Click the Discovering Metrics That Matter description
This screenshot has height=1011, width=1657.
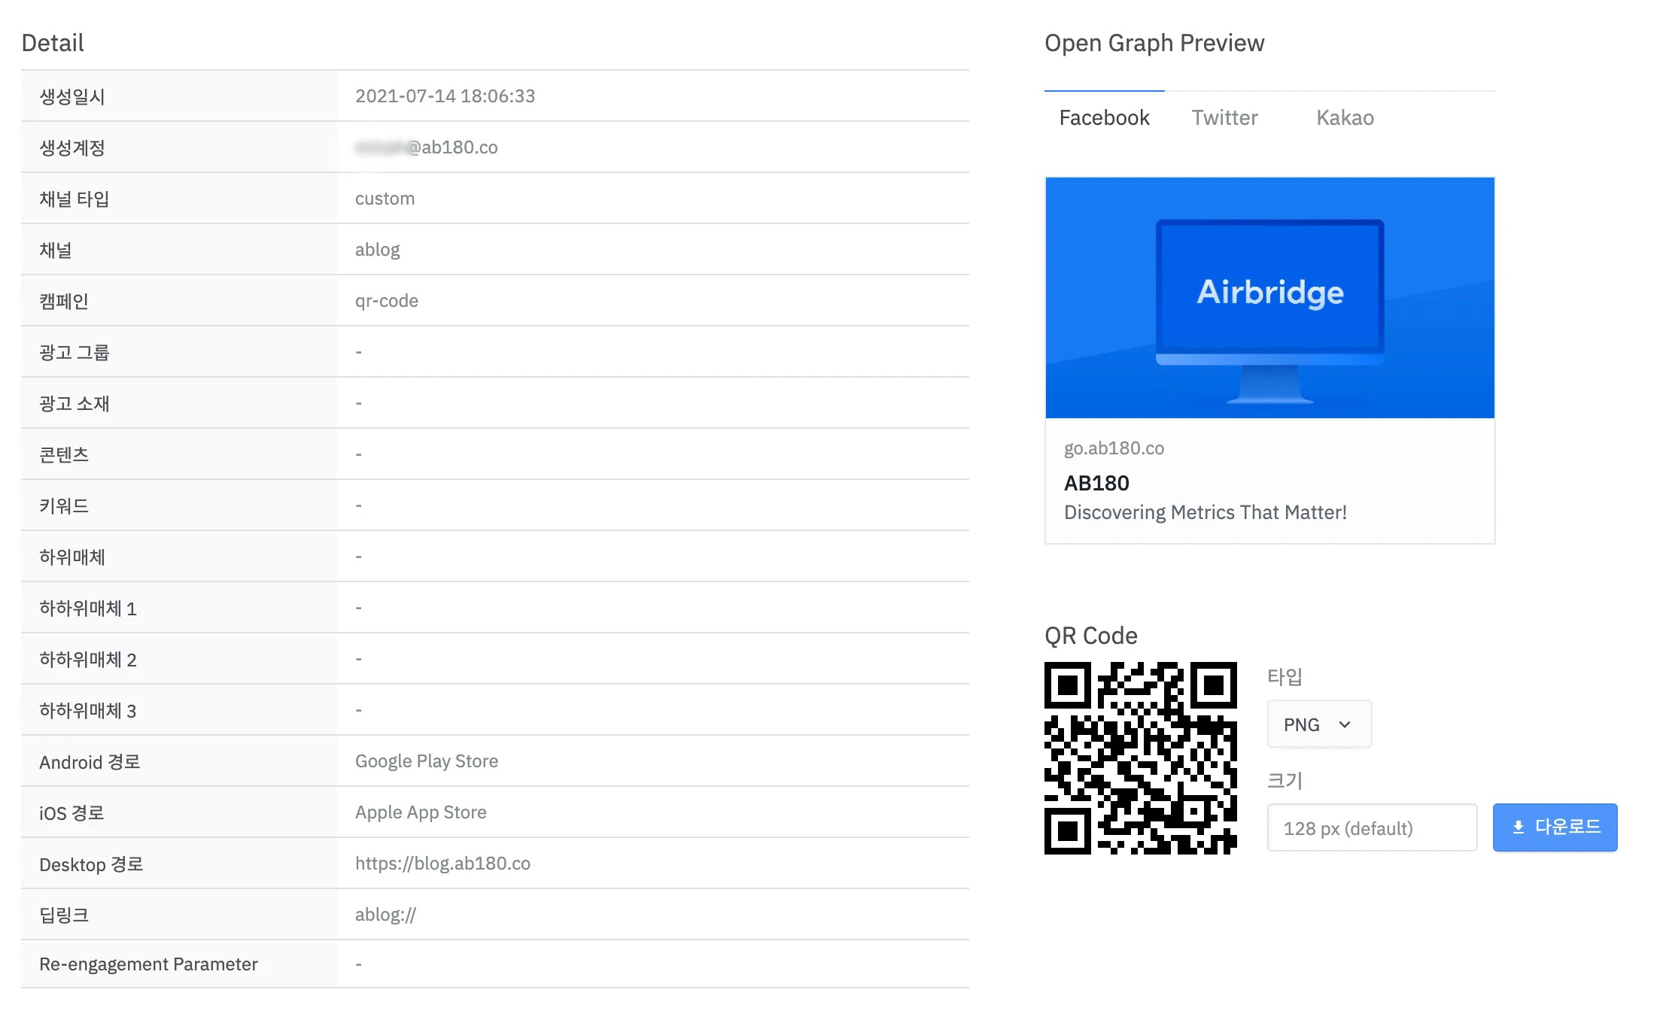[x=1205, y=512]
